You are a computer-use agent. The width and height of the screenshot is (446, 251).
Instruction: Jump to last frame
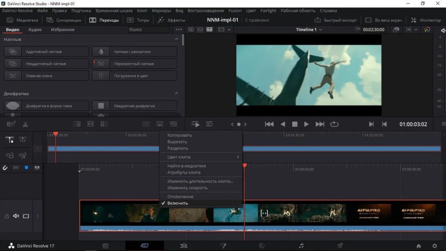(x=320, y=124)
